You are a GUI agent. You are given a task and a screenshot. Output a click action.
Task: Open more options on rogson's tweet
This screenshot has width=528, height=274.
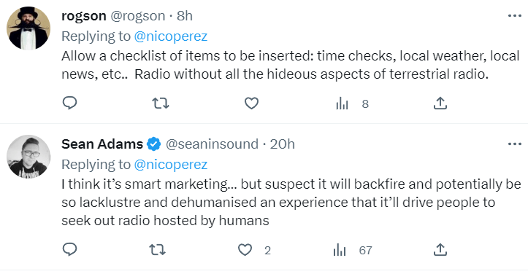515,16
